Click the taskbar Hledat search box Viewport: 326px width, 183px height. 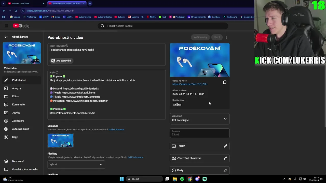pyautogui.click(x=144, y=179)
